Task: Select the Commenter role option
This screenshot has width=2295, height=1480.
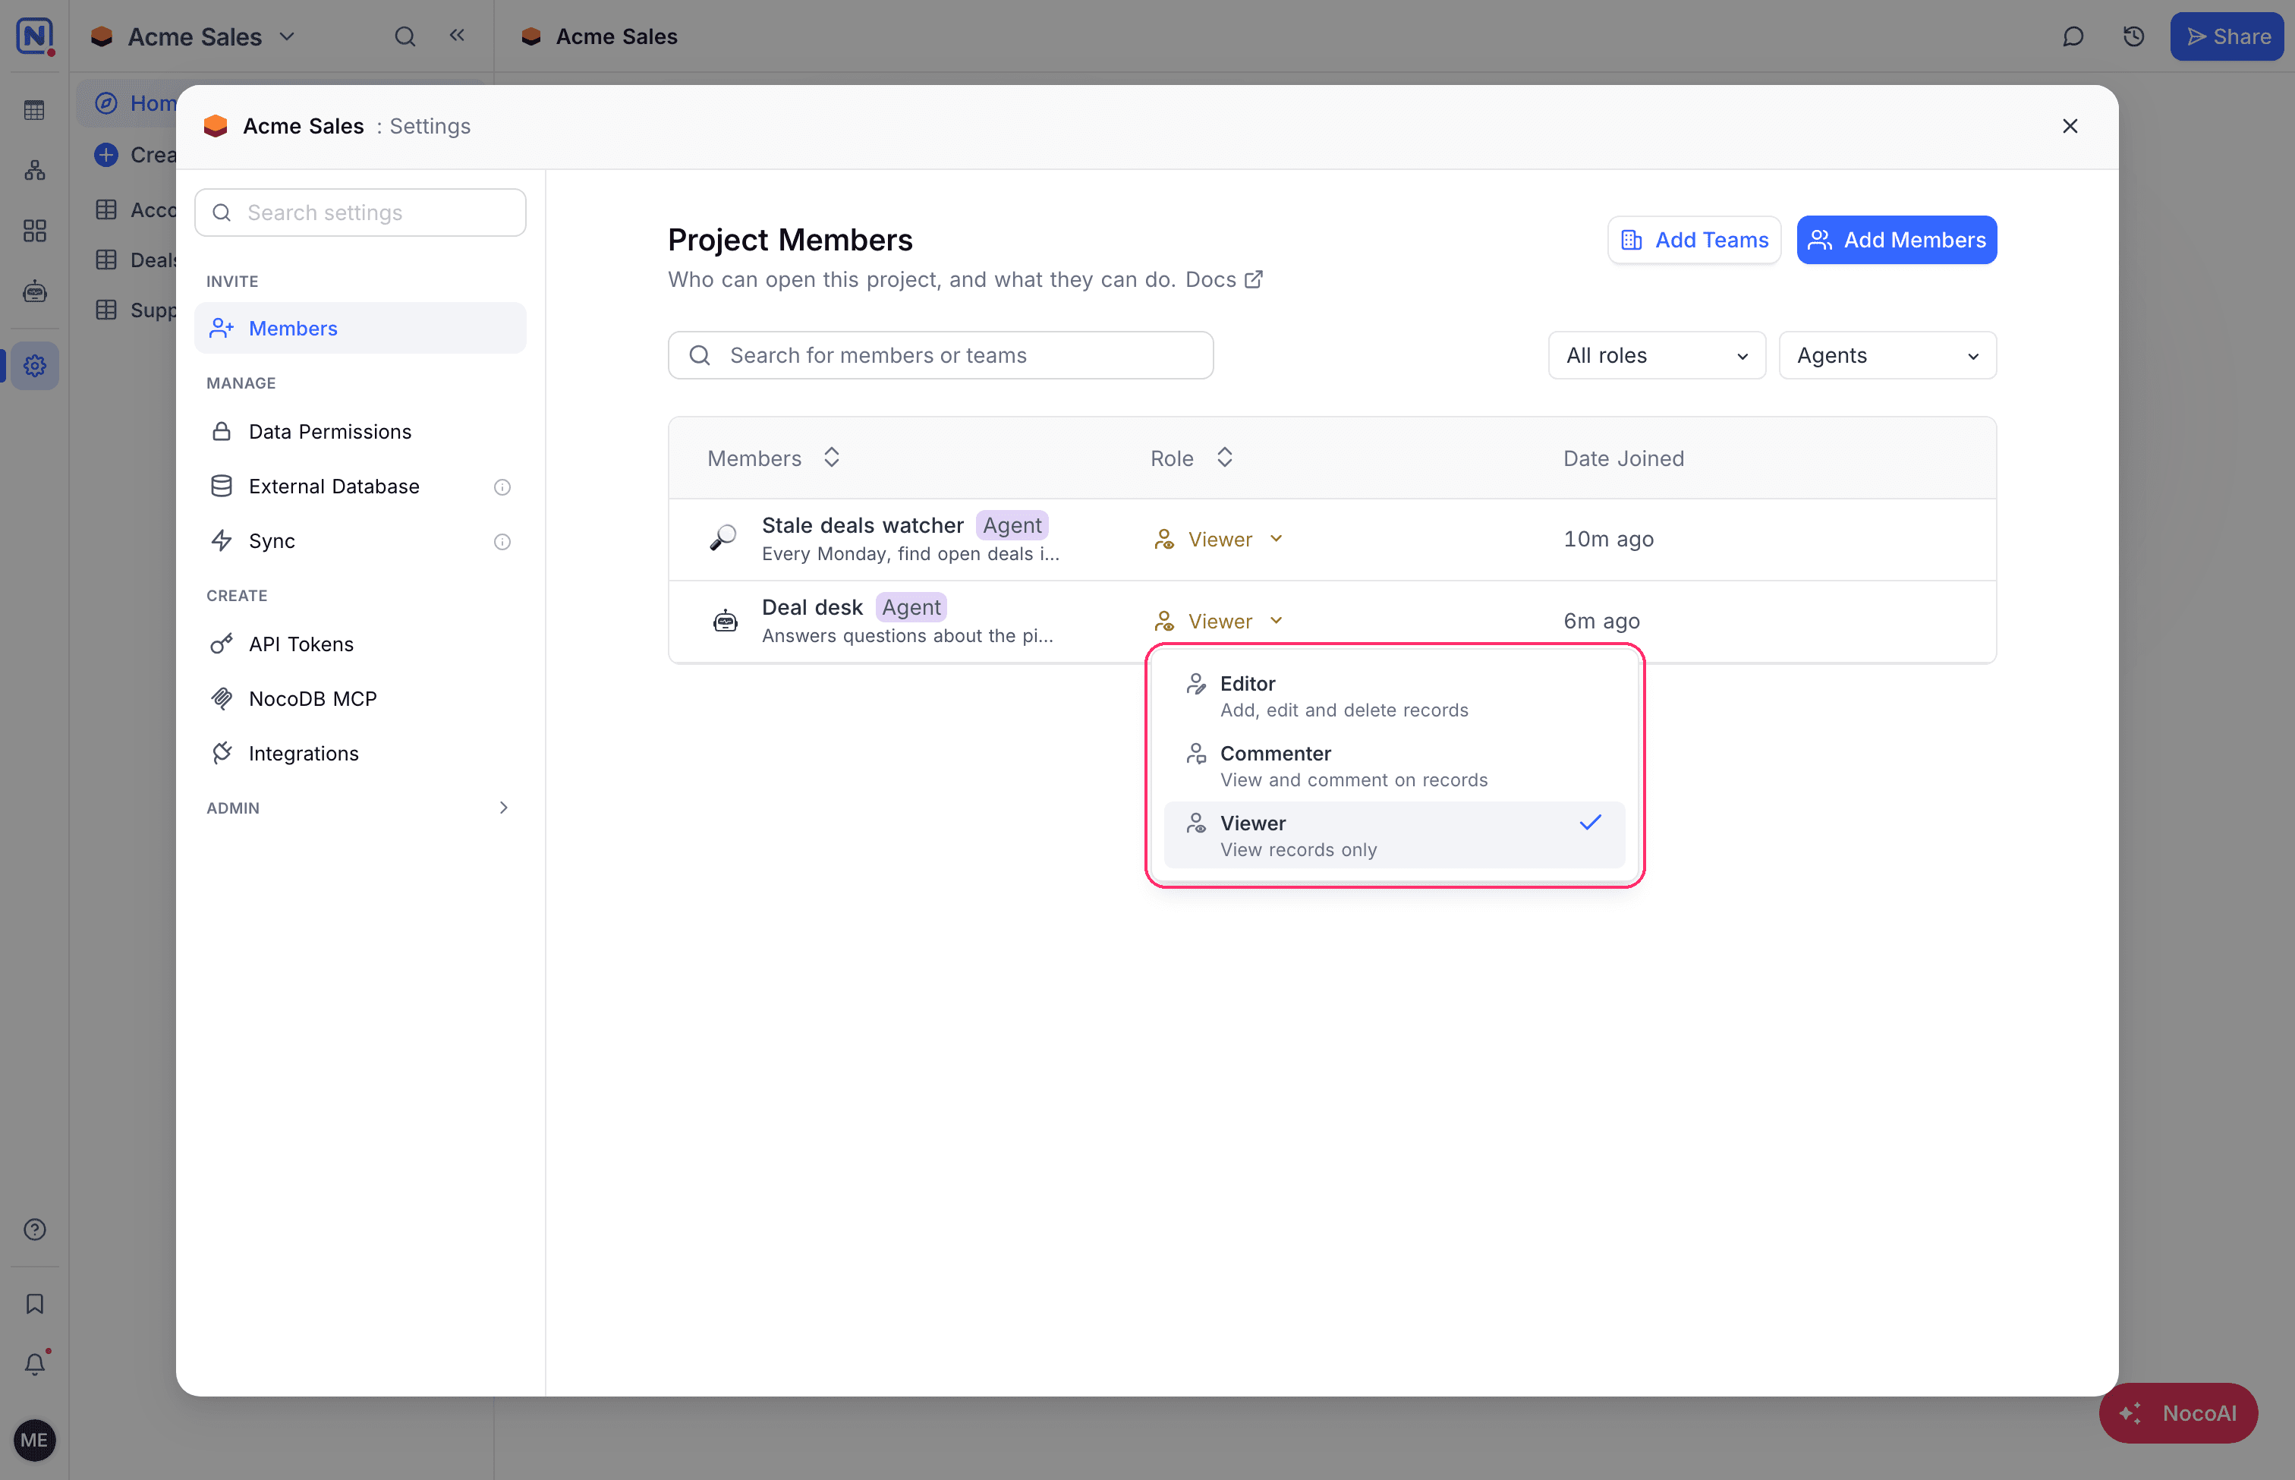Action: (1393, 766)
